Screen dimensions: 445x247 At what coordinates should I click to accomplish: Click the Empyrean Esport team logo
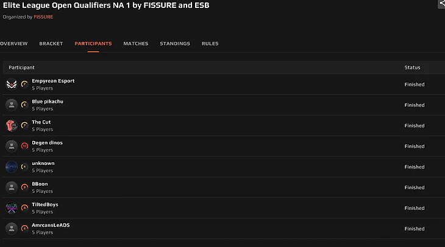11,85
